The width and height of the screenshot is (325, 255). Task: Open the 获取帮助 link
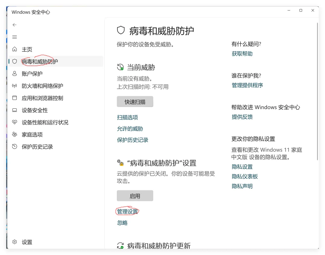pyautogui.click(x=242, y=54)
